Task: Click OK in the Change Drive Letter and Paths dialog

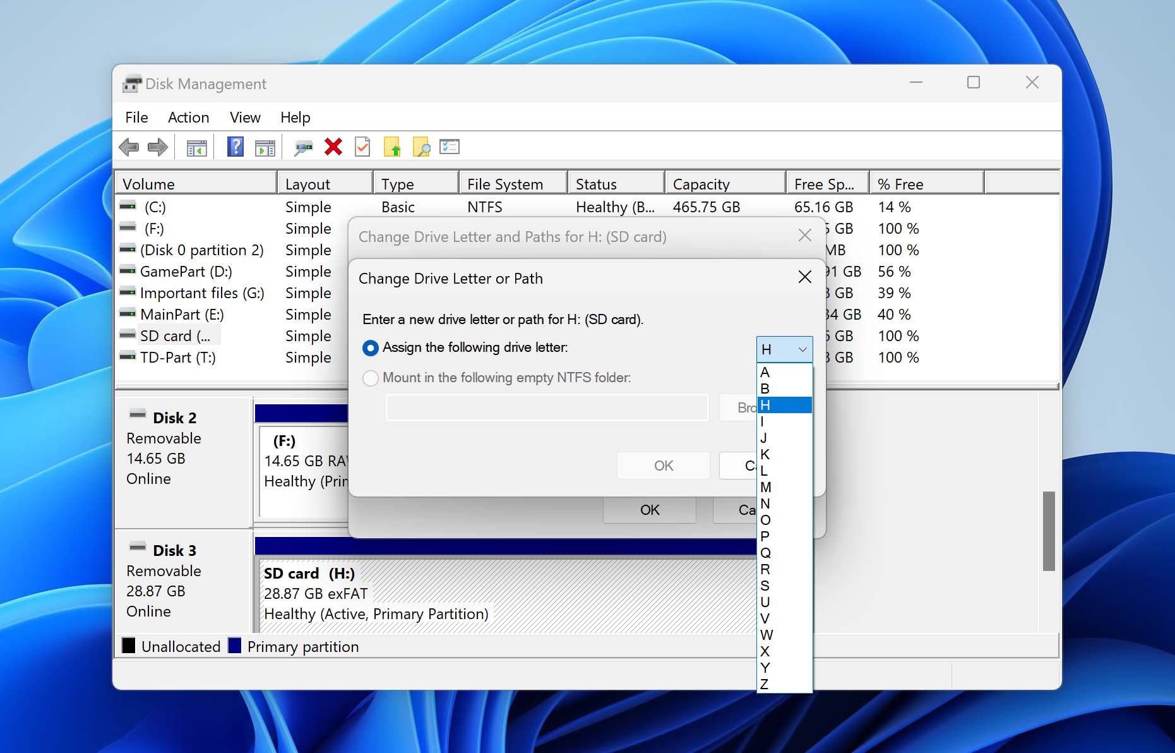Action: click(650, 510)
